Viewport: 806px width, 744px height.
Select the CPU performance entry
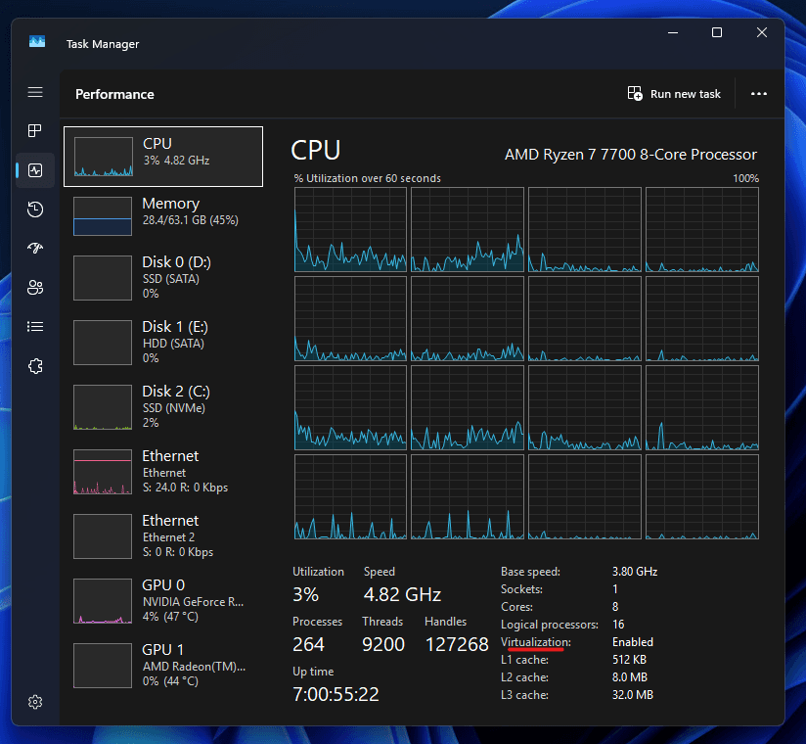163,157
